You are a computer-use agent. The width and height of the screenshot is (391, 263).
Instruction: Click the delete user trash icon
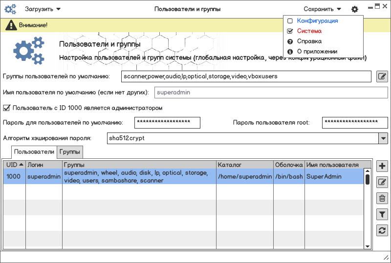click(x=382, y=198)
